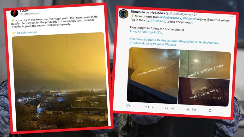Screen dimensions: 244x137
Task: Click the #Russians hashtag
Action: 158,21
